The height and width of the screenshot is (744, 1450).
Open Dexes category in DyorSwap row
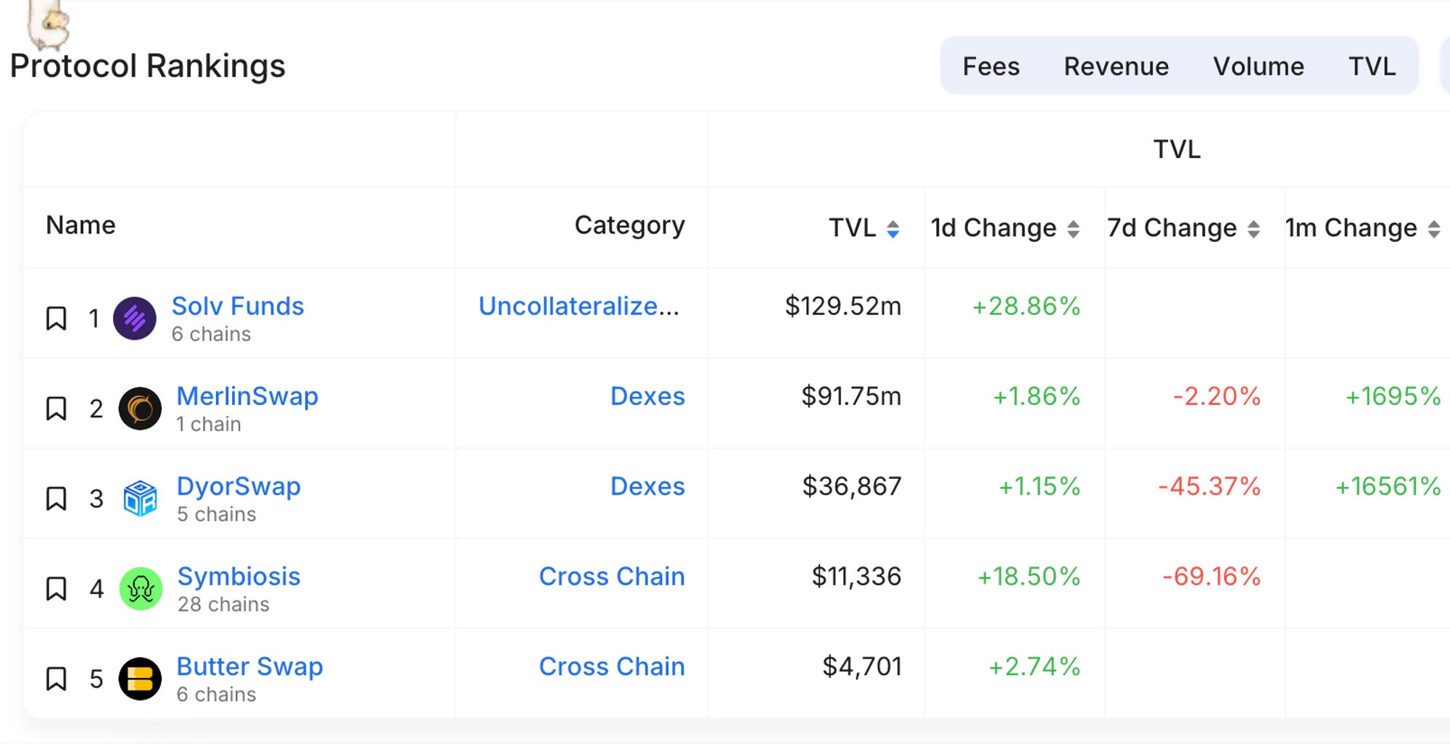[x=647, y=486]
